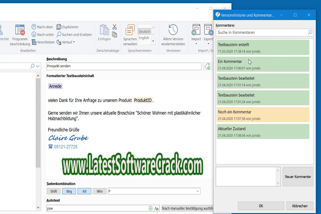
Task: Click the Beschreibung field with Prospekt senden
Action: coord(124,66)
